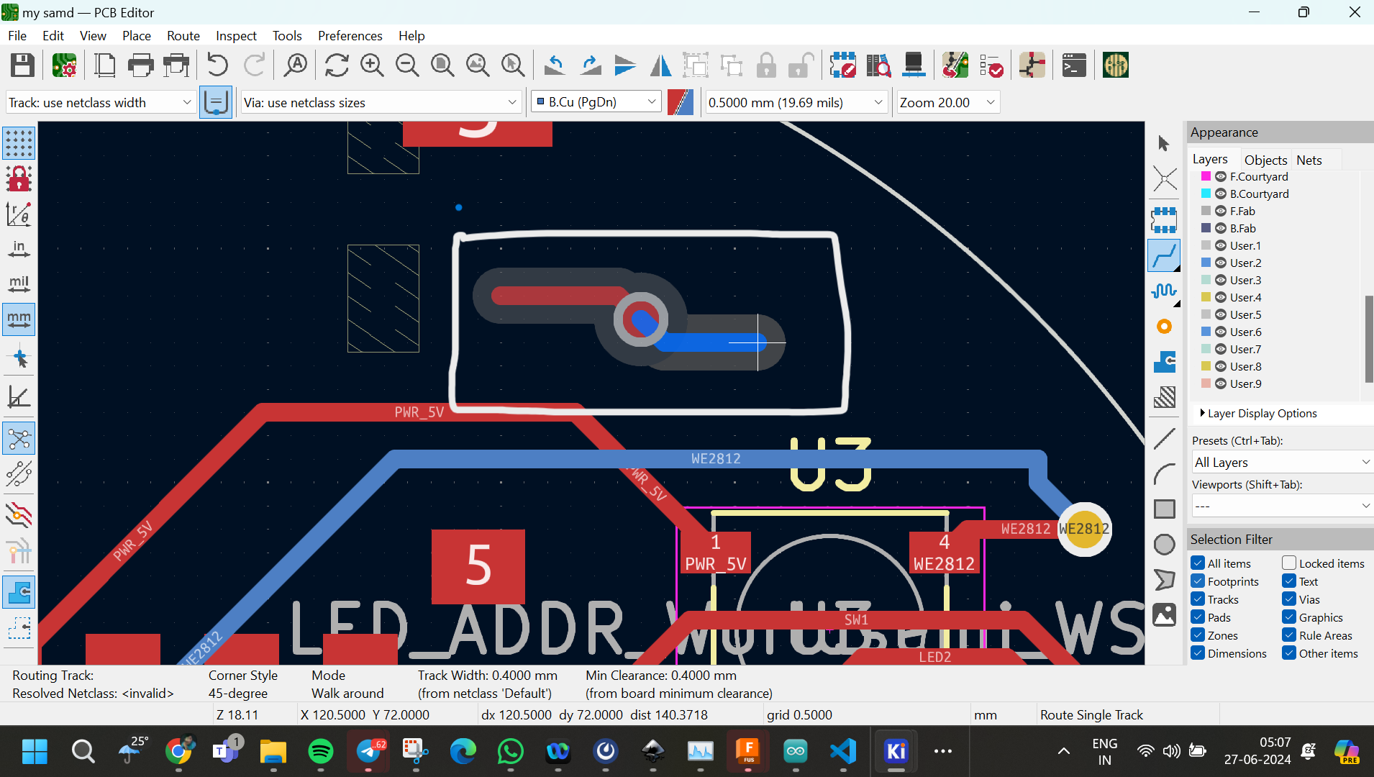Open the Inspect menu

click(236, 35)
